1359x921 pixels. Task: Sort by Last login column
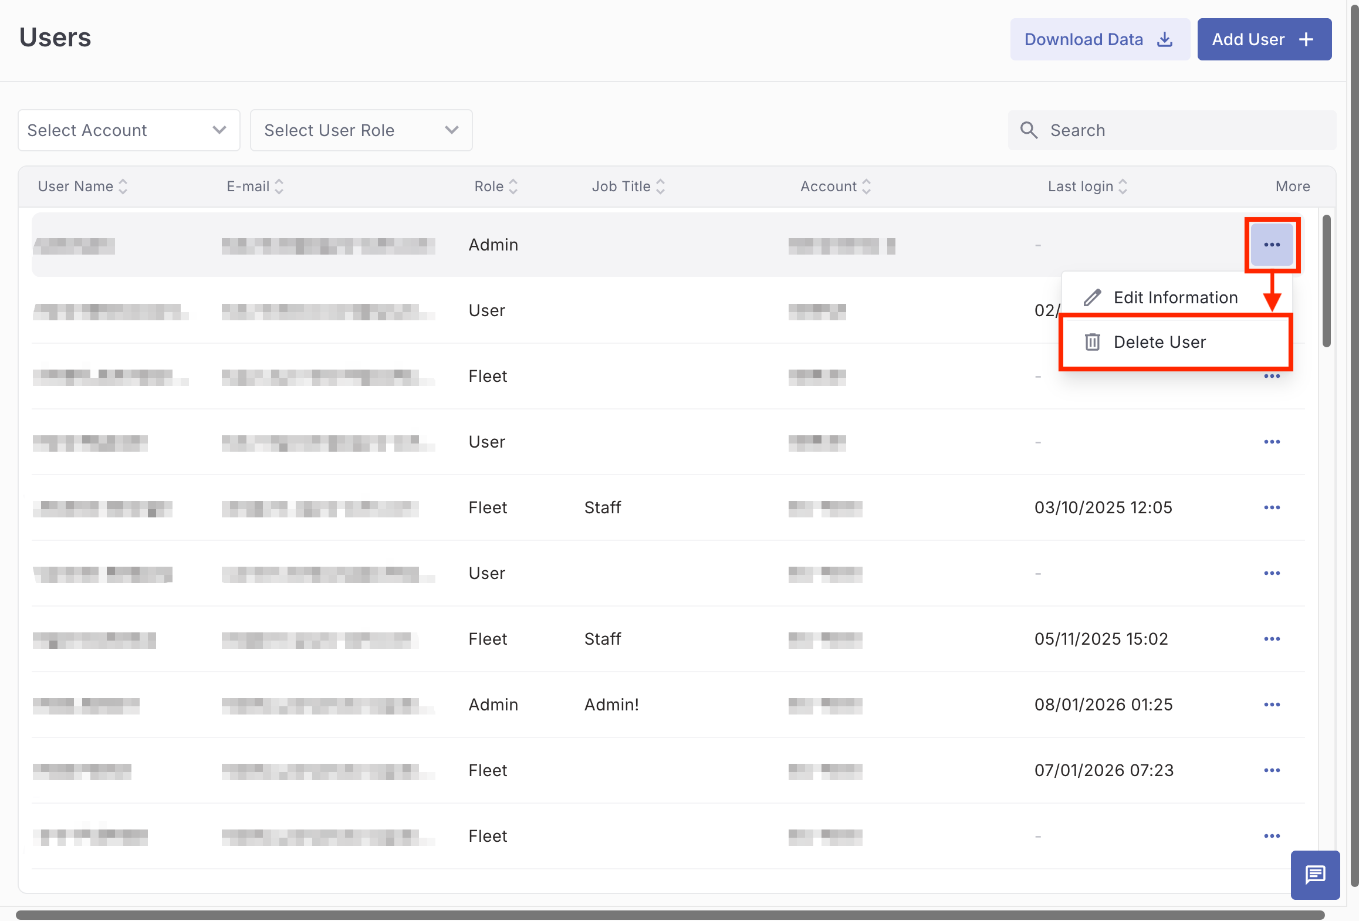[1123, 187]
